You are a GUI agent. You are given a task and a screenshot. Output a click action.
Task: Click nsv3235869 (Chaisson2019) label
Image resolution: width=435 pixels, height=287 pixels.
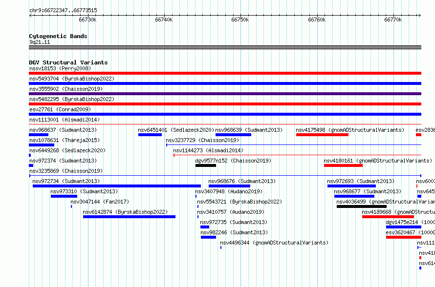66,171
